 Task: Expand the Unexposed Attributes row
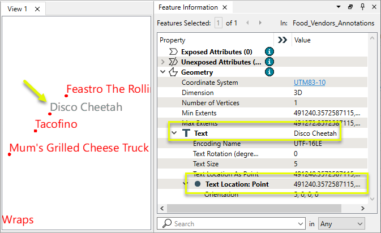[x=163, y=62]
